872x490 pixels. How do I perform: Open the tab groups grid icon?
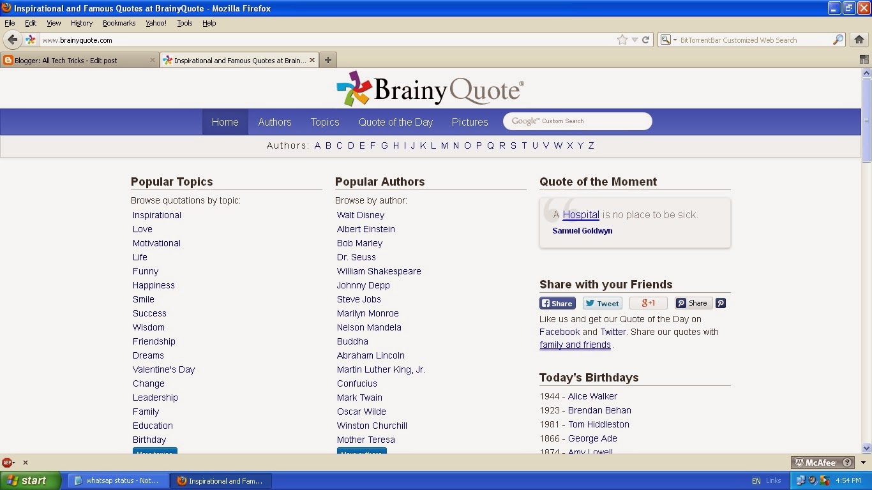(864, 59)
